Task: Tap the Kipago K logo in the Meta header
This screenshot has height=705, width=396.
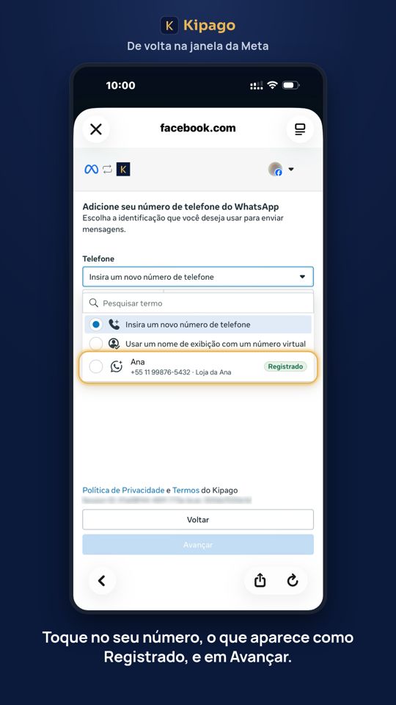Action: click(123, 170)
